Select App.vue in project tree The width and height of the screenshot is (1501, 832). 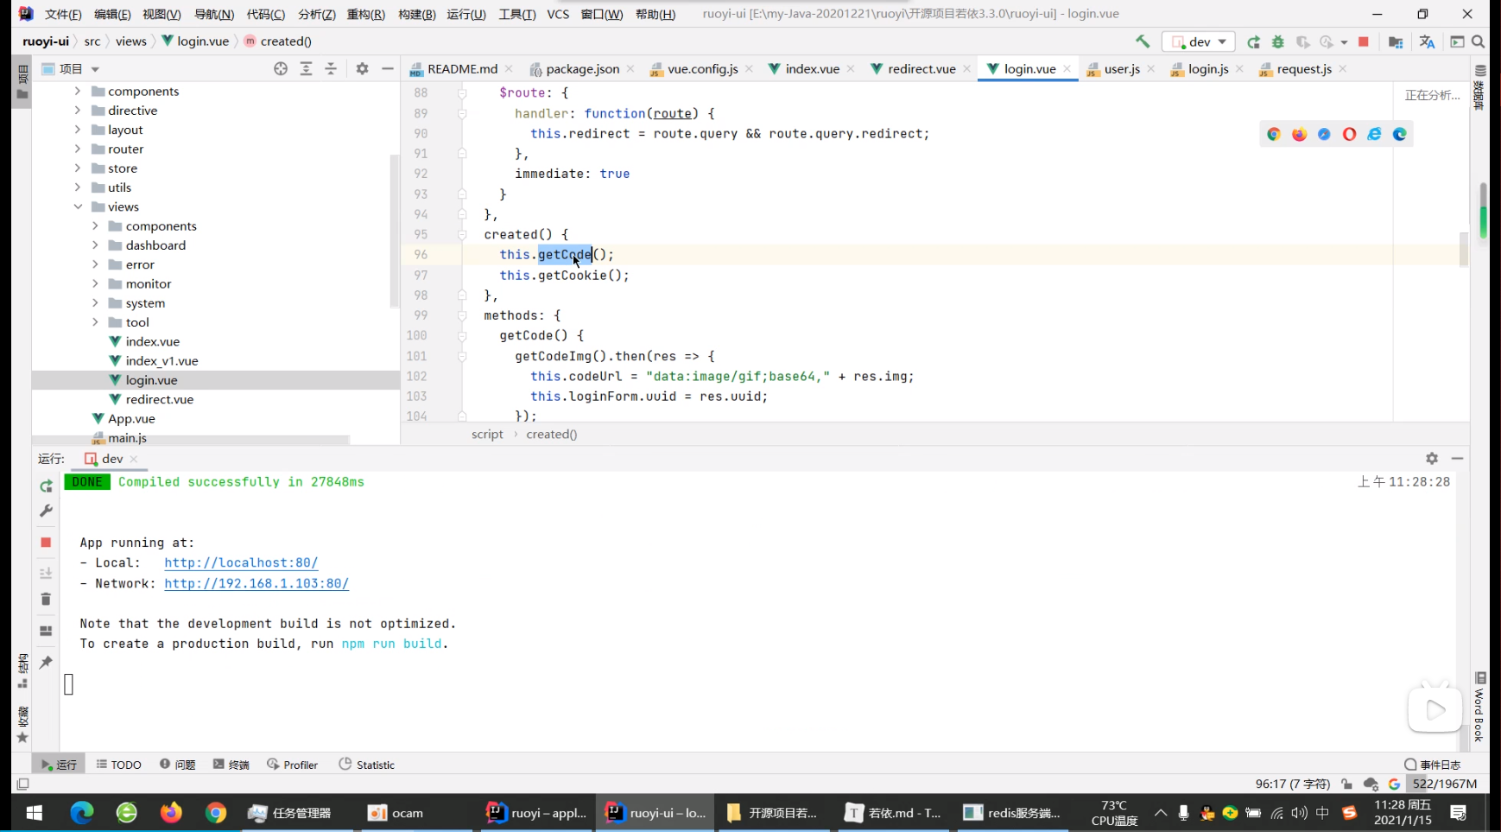click(131, 419)
